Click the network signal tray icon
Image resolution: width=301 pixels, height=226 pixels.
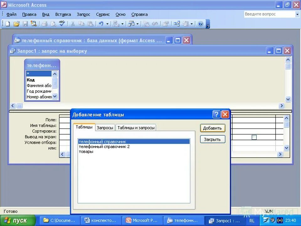pyautogui.click(x=280, y=220)
